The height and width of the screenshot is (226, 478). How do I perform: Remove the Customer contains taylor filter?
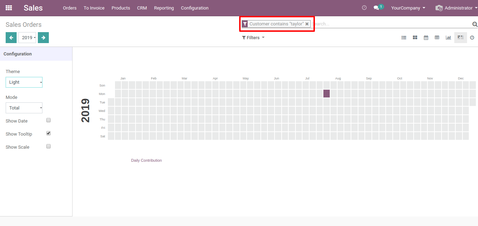307,24
